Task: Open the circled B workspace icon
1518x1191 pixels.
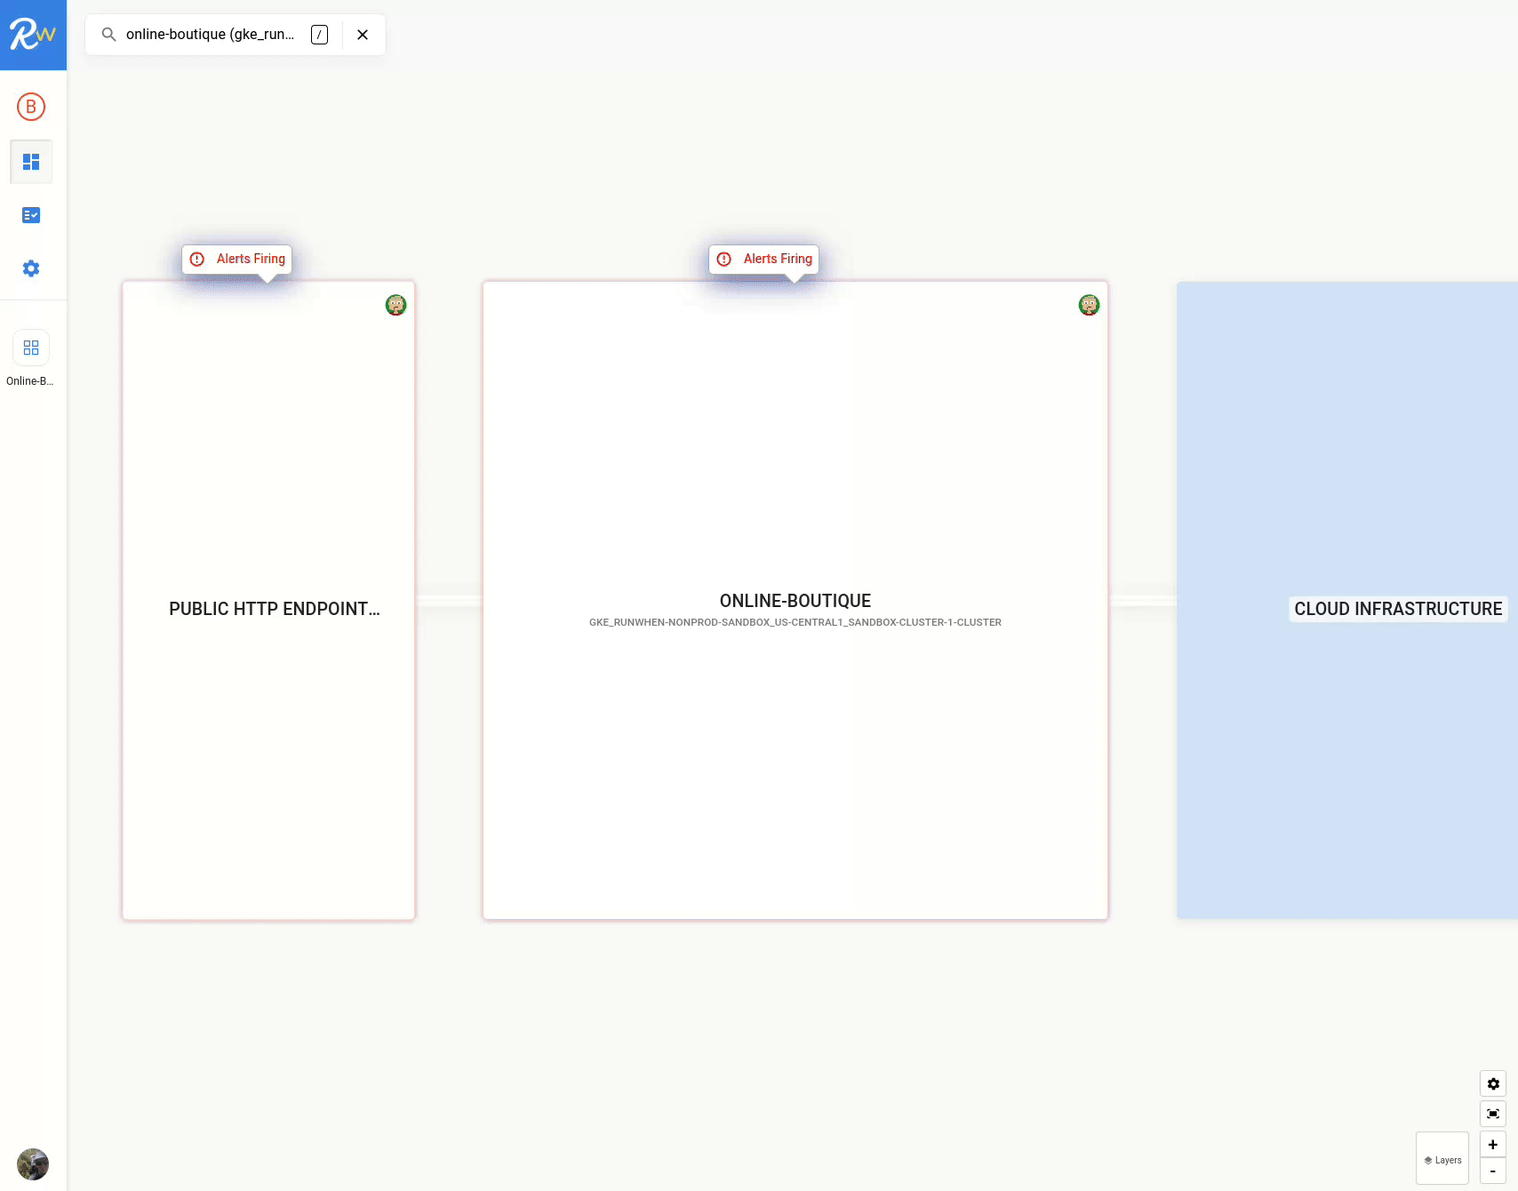Action: pos(31,107)
